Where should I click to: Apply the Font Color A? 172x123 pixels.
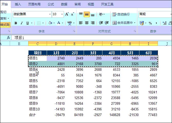[x=59, y=23]
